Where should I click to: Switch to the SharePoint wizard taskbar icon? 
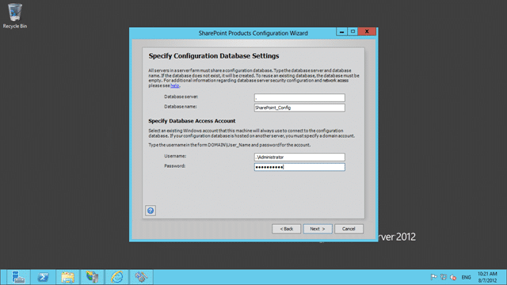141,277
